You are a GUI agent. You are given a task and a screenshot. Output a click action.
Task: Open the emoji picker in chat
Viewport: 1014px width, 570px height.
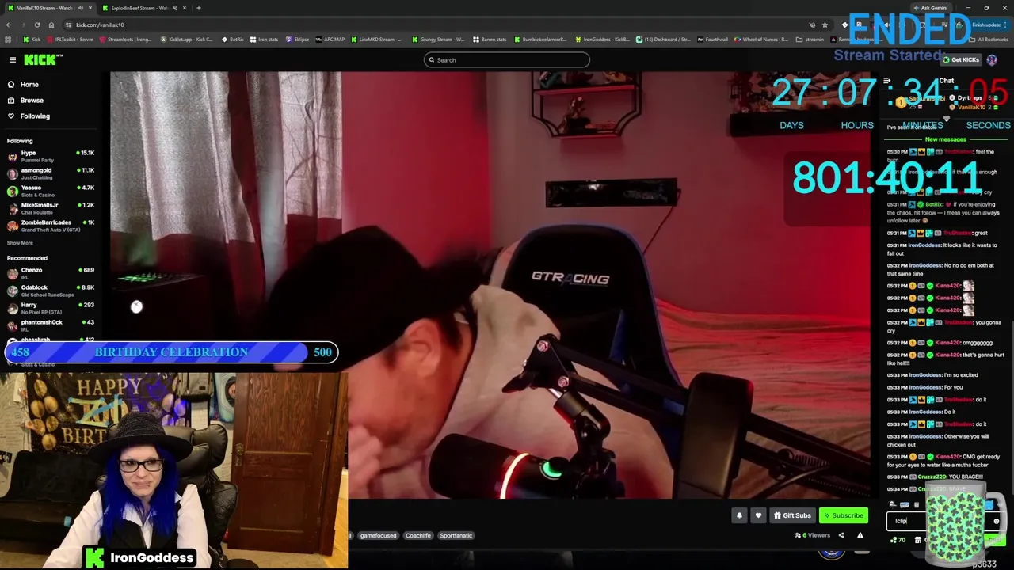tap(996, 521)
